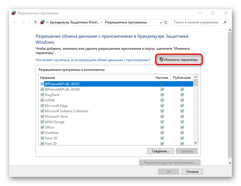Click the Удалить button
This screenshot has height=186, width=241.
coord(187,151)
